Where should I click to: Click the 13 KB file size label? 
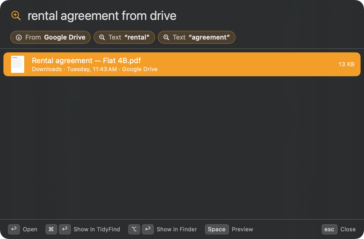(346, 64)
